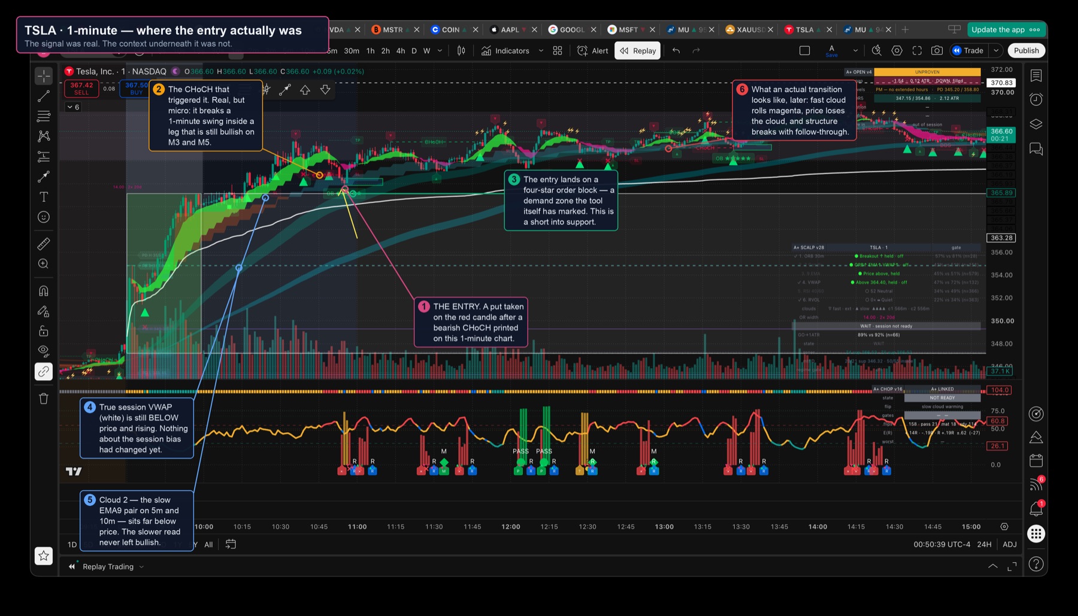Collapse the bottom panel with chevron
This screenshot has width=1078, height=616.
point(993,566)
